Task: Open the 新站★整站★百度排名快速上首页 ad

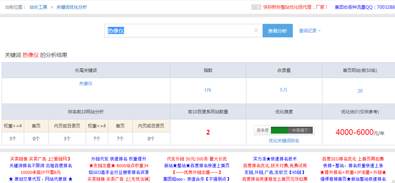Action: coord(197,166)
